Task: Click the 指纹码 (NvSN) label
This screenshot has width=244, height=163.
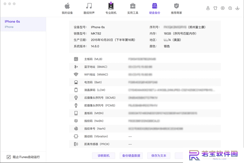Action: click(x=94, y=121)
